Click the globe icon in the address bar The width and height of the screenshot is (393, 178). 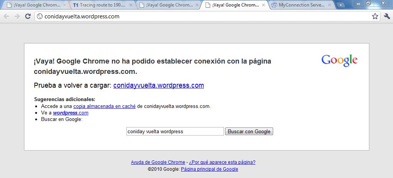tap(40, 16)
